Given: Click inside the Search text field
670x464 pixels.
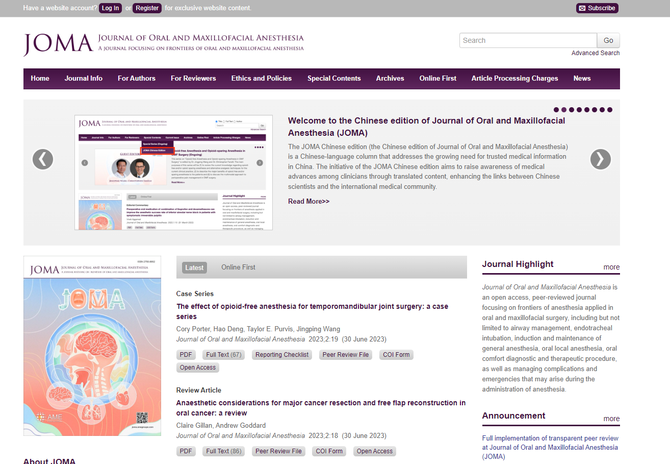Looking at the screenshot, I should coord(528,40).
